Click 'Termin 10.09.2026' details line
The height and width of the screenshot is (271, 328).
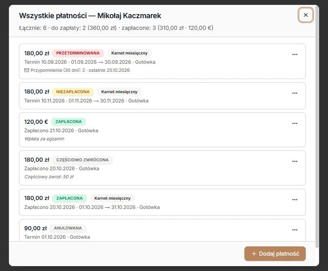90,62
